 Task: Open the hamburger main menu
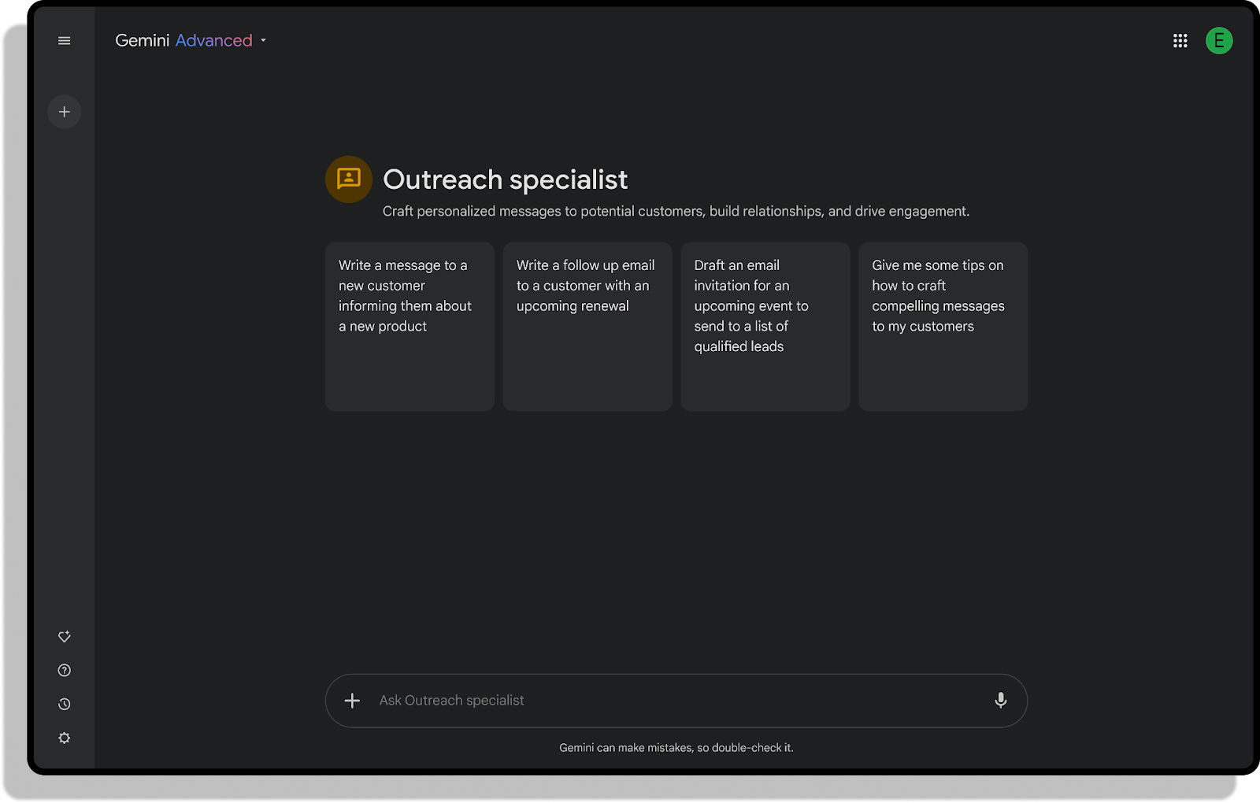click(65, 41)
